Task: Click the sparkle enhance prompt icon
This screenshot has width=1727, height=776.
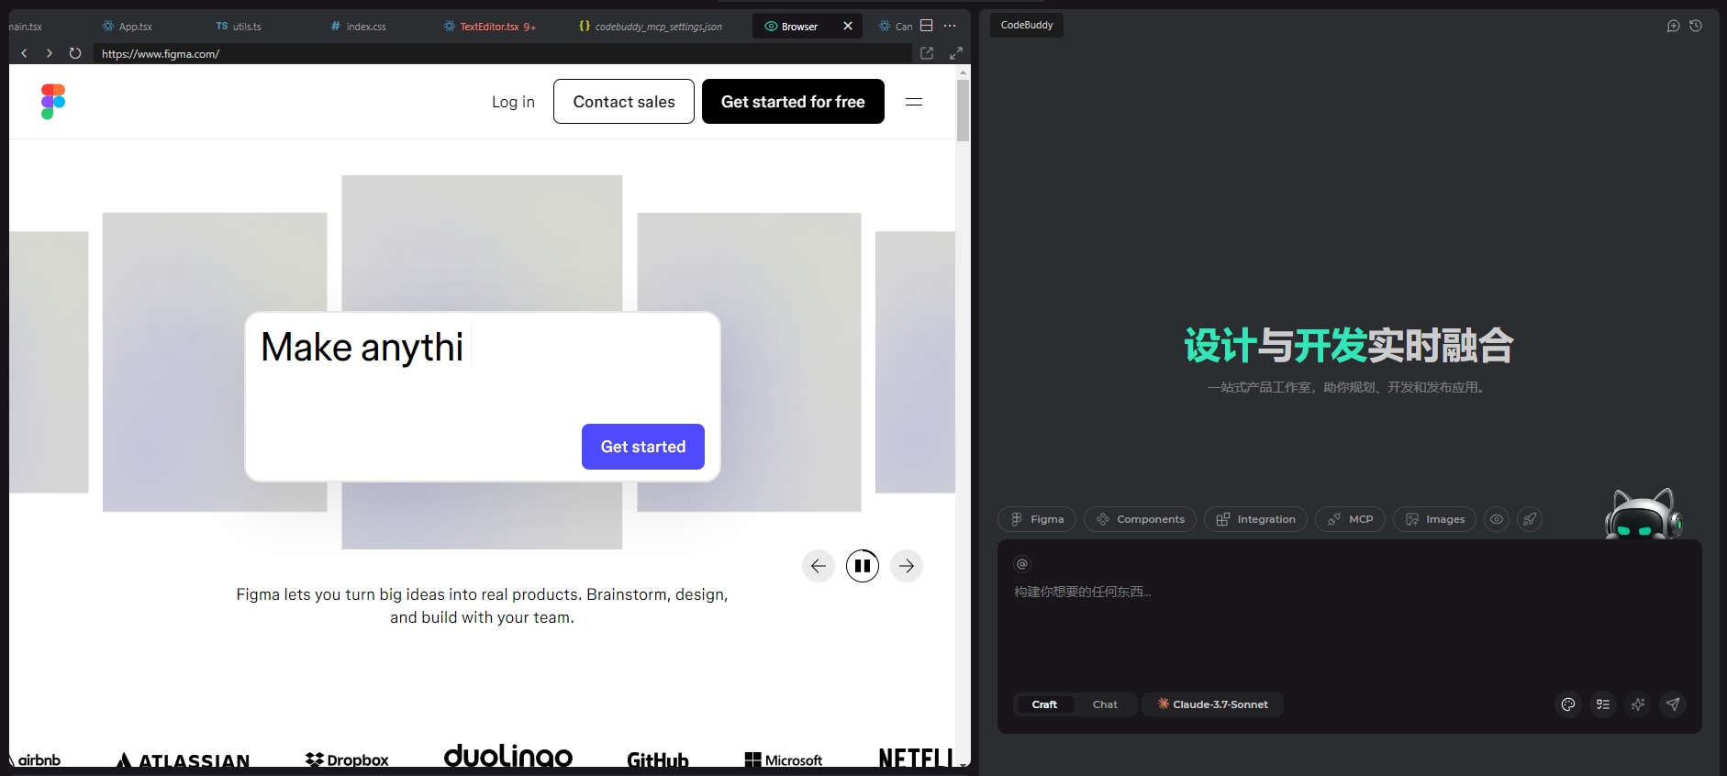Action: pyautogui.click(x=1638, y=704)
